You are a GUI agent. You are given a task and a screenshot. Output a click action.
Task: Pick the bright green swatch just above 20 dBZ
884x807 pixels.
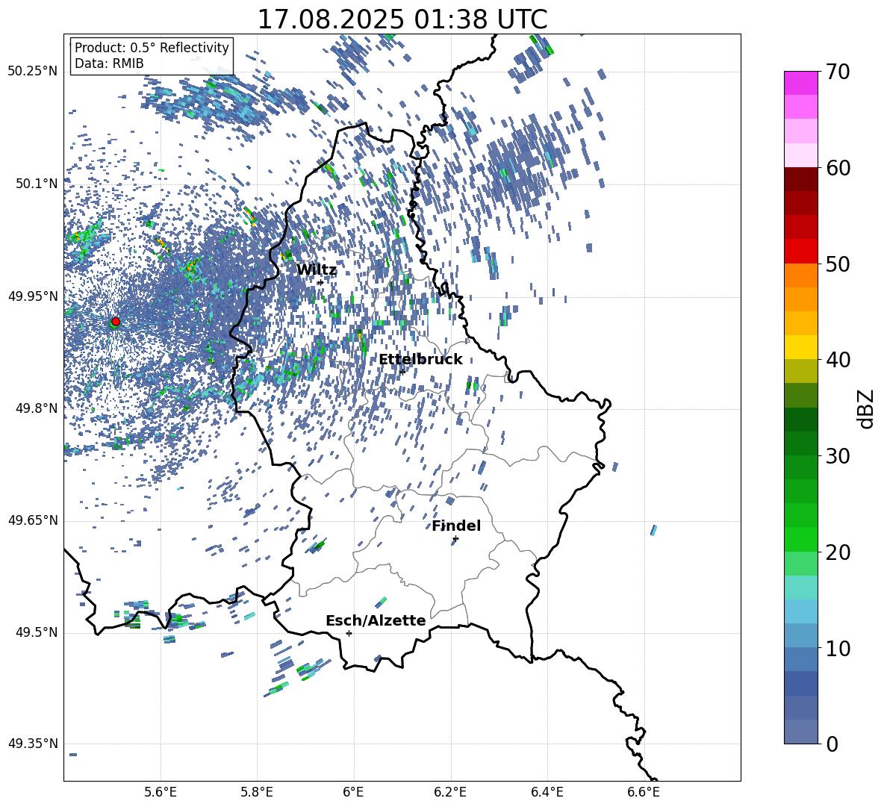[x=800, y=539]
